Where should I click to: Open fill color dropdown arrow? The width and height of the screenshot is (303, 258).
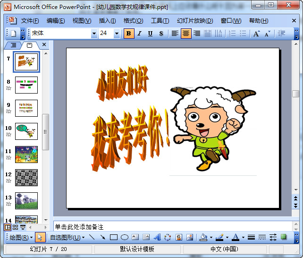tap(211, 237)
